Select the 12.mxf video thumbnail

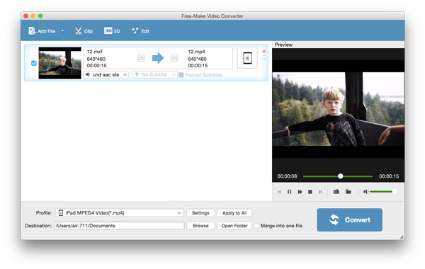(x=60, y=63)
